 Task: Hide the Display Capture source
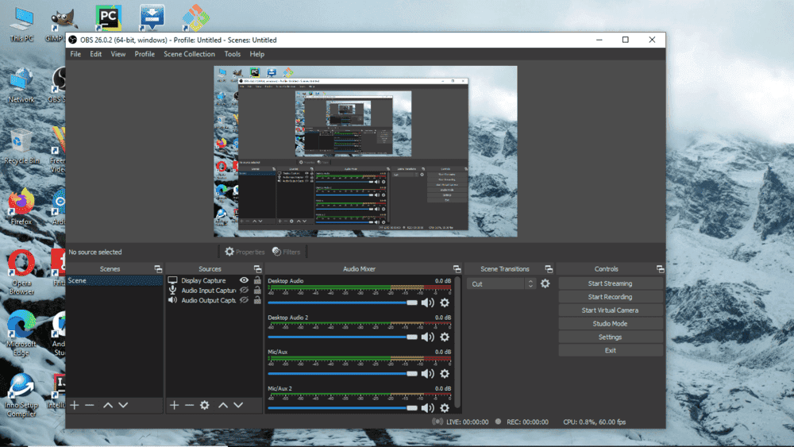245,280
